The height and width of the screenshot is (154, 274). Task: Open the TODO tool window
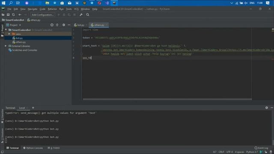click(x=54, y=148)
